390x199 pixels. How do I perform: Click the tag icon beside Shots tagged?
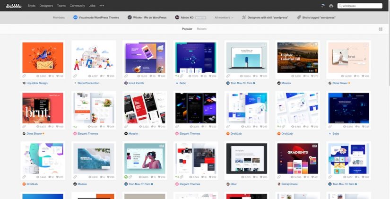(x=299, y=17)
